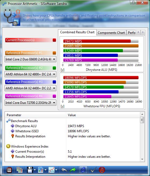Click the blue Reference Processor #3 color square
This screenshot has height=176, width=150.
click(54, 82)
